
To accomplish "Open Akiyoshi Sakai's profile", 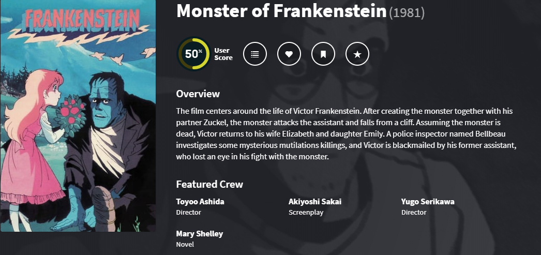I will (315, 202).
